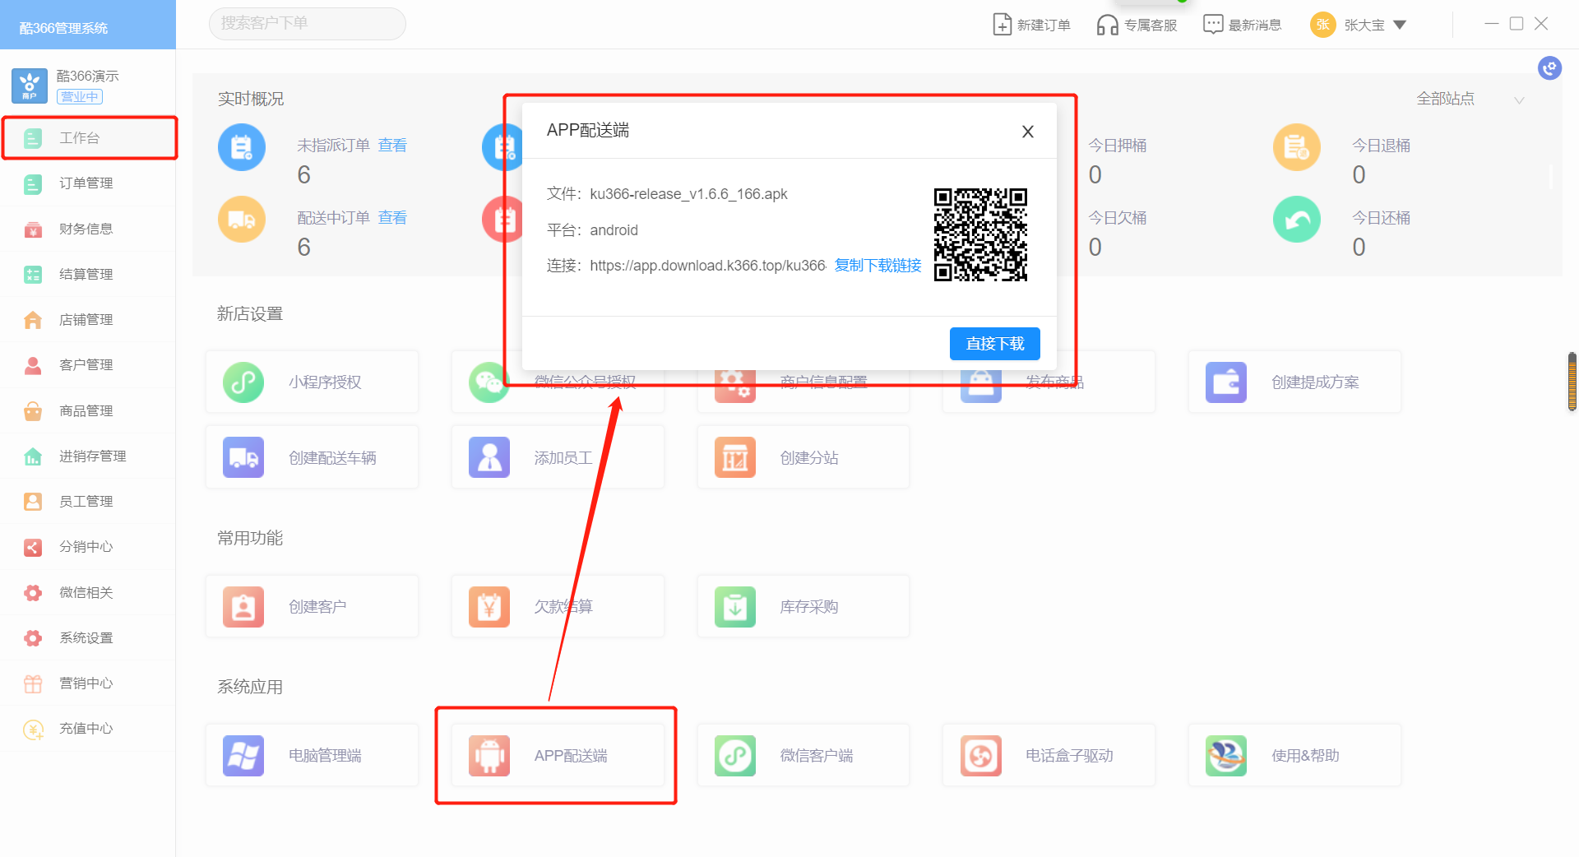Click the 新建订单 toolbar button
This screenshot has width=1579, height=857.
click(x=1031, y=25)
